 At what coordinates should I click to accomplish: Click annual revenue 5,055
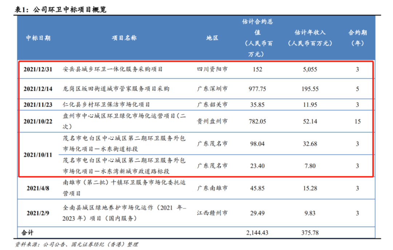point(310,70)
